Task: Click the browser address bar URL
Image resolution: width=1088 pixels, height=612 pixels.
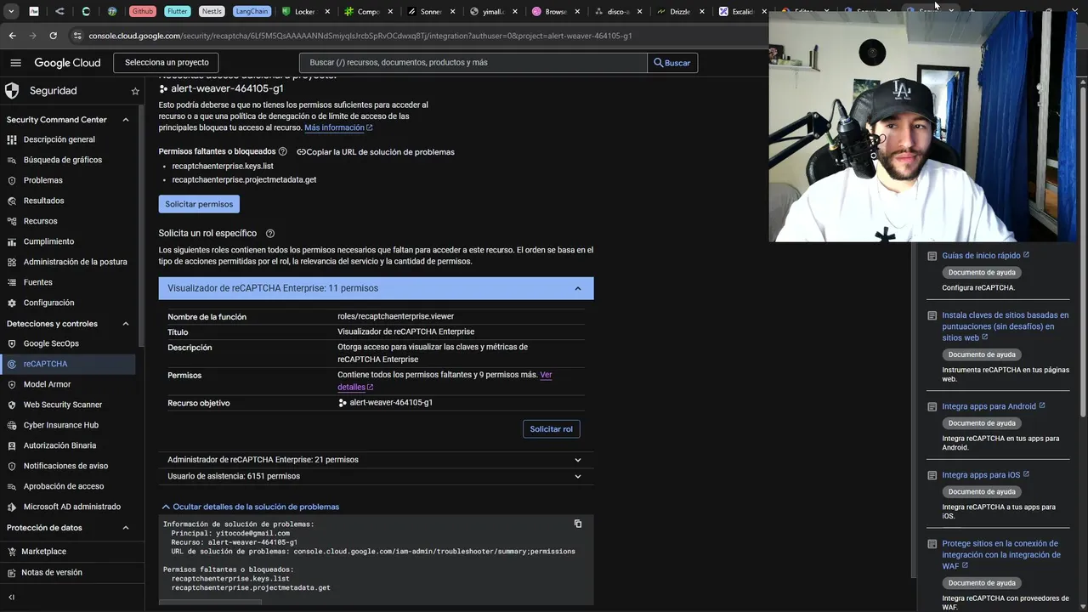Action: (x=360, y=36)
